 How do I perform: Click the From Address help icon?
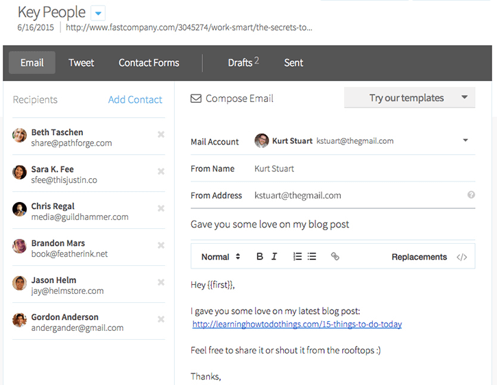coord(471,195)
